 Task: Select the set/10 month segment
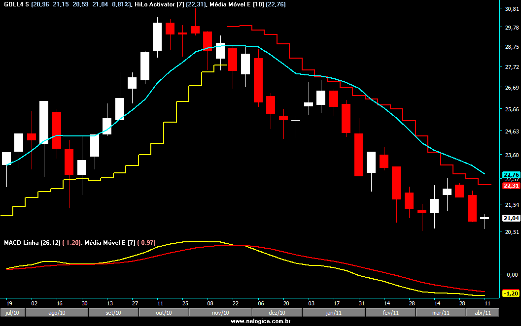[113, 313]
